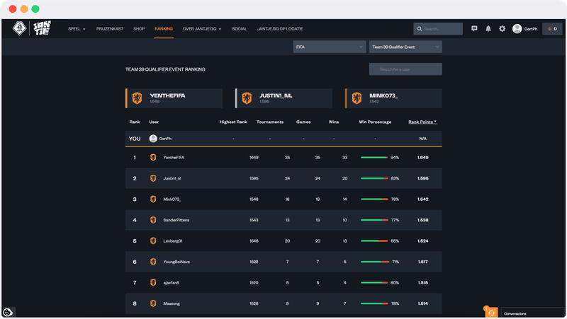The width and height of the screenshot is (567, 319).
Task: Click the lion badge in the YoungBoiNevs row
Action: pos(153,262)
